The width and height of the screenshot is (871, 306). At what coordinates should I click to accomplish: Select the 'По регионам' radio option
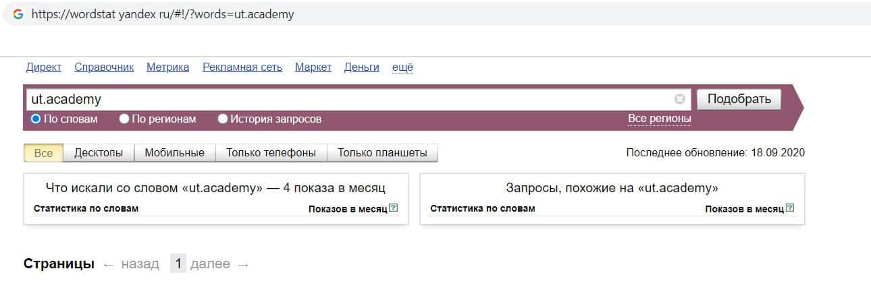tap(124, 119)
